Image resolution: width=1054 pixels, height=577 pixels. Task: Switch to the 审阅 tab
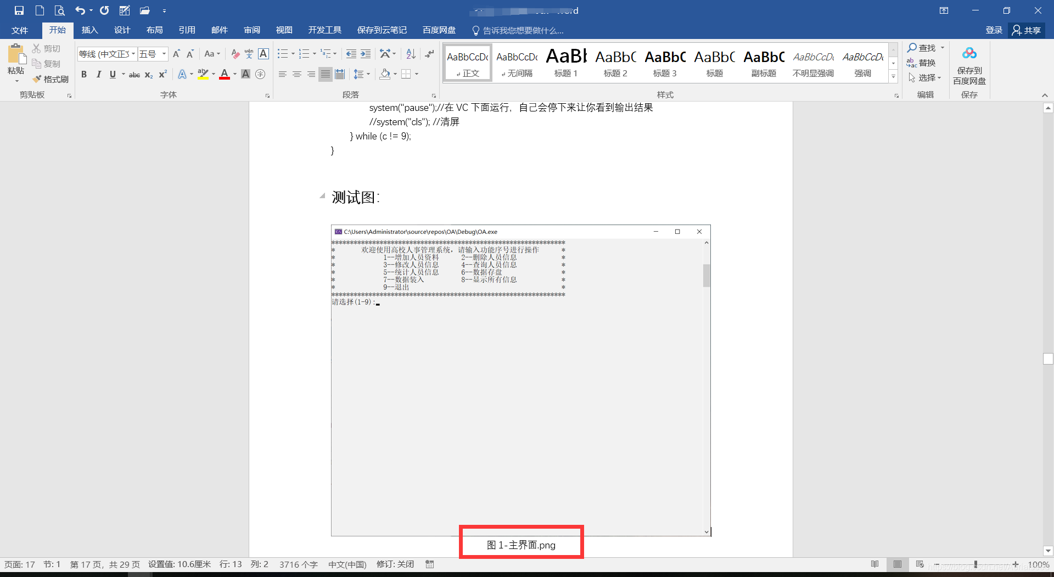point(252,30)
